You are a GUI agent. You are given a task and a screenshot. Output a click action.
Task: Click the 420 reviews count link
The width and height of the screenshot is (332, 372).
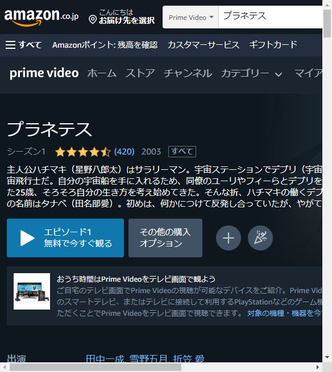click(x=124, y=152)
